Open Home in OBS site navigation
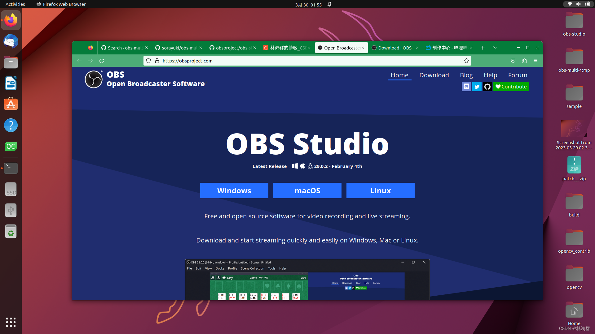The width and height of the screenshot is (595, 334). (x=399, y=75)
